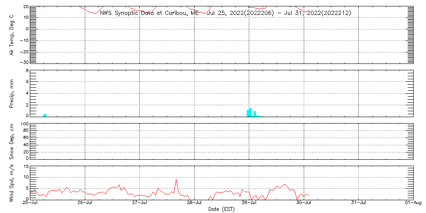Pick the 28-Jul date tick label

tap(194, 203)
